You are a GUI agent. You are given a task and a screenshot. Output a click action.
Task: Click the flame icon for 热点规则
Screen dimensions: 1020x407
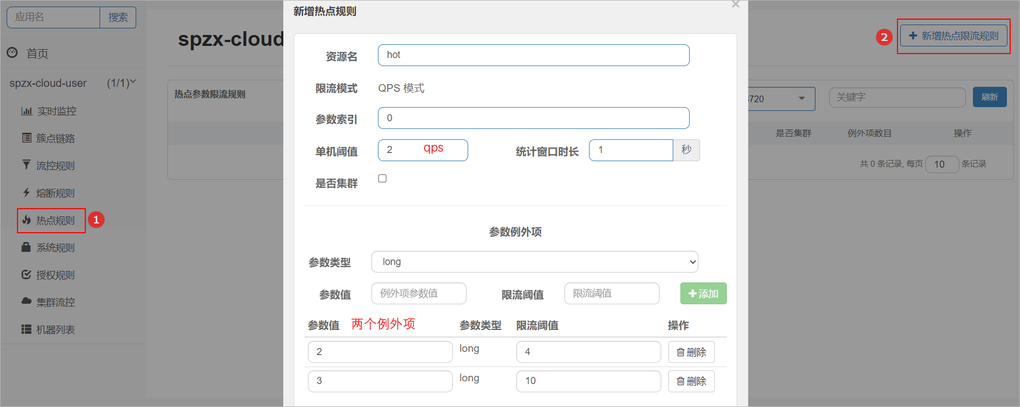tap(26, 220)
